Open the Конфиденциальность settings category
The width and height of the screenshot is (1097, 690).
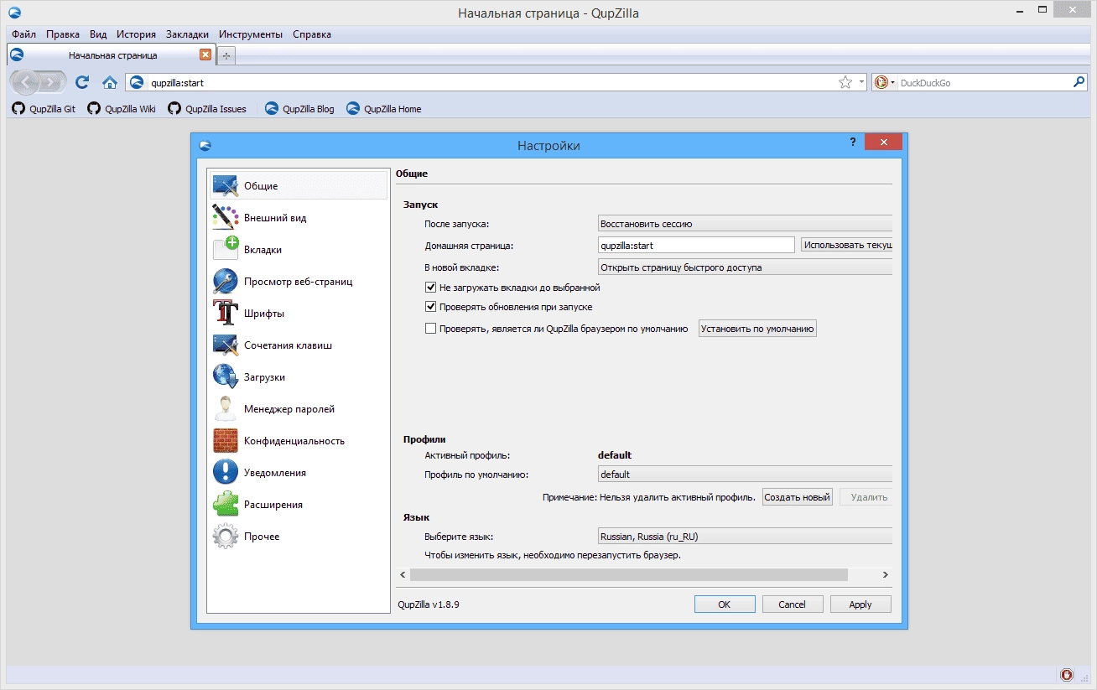[x=299, y=440]
